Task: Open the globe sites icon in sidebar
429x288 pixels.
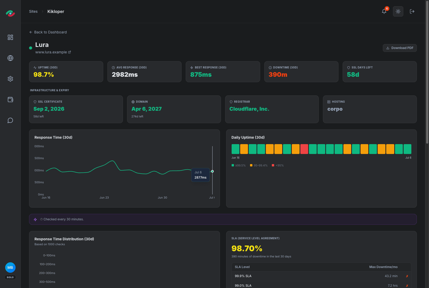Action: (10, 58)
